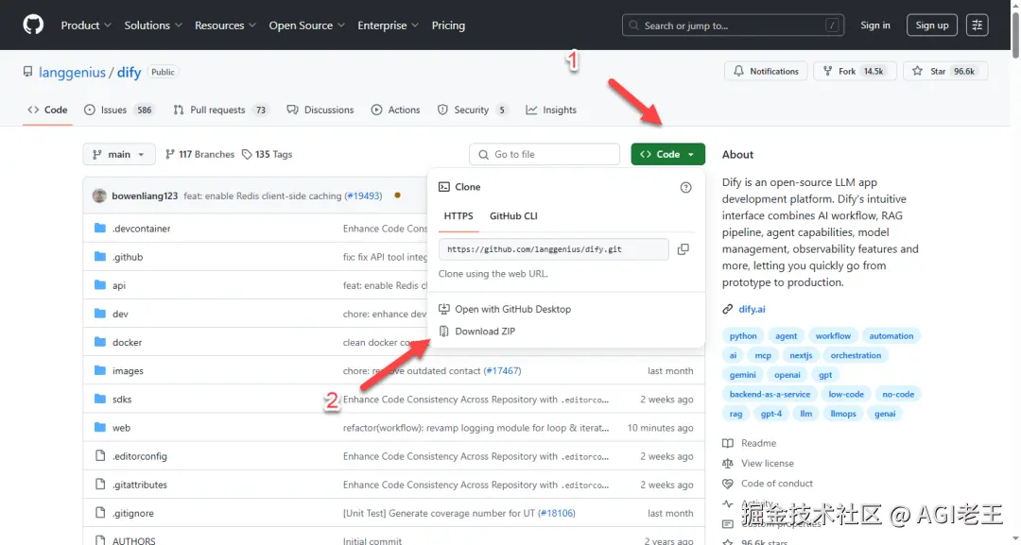
Task: Open the Discussions tab
Action: [320, 110]
